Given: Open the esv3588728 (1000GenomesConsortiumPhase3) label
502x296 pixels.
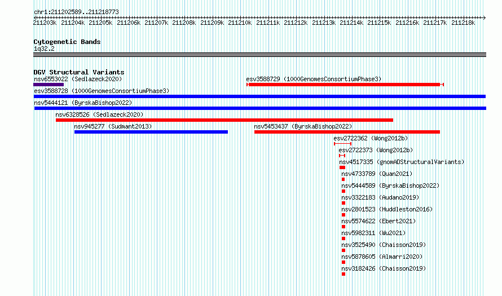Looking at the screenshot, I should (102, 91).
